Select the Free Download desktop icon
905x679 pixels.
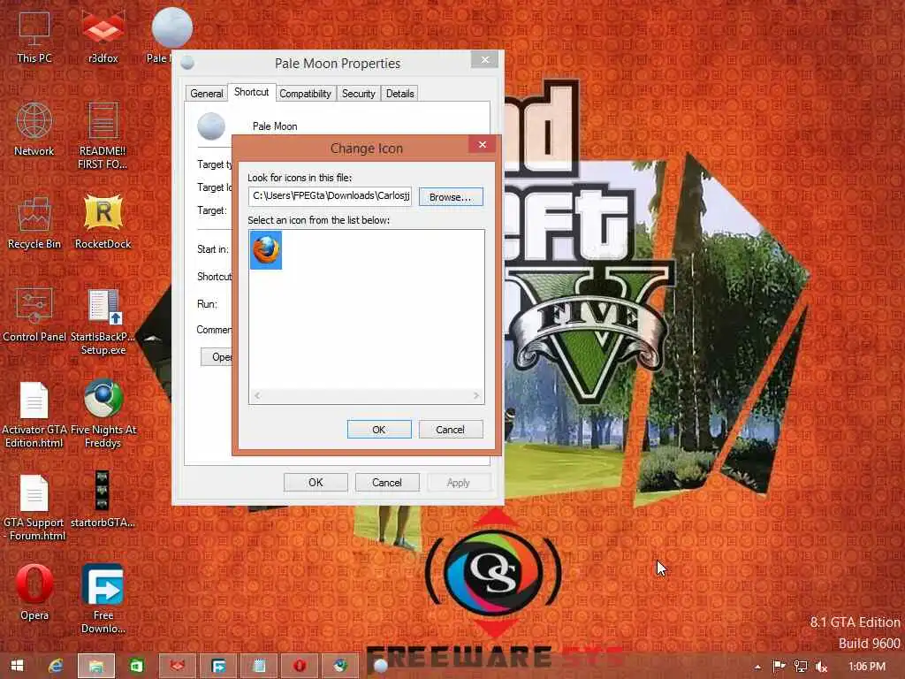coord(103,599)
